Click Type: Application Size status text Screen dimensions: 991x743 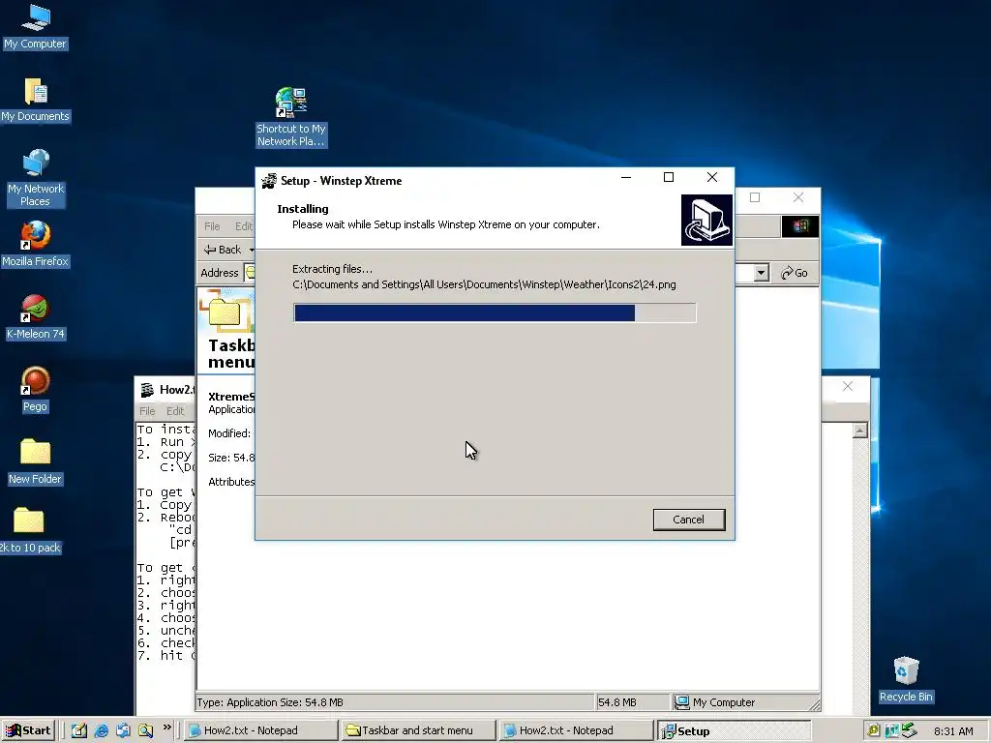[x=270, y=702]
